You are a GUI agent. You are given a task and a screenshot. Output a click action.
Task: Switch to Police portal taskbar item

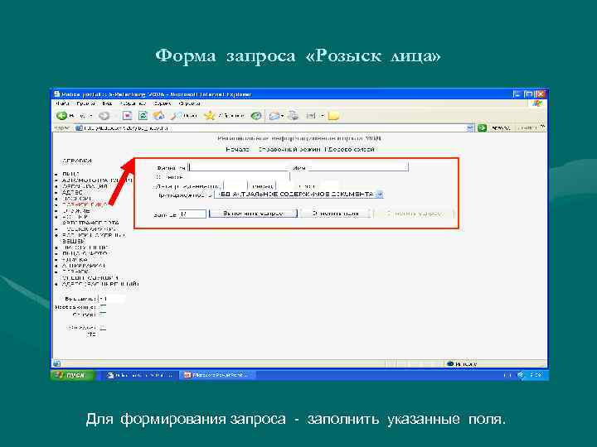[140, 375]
